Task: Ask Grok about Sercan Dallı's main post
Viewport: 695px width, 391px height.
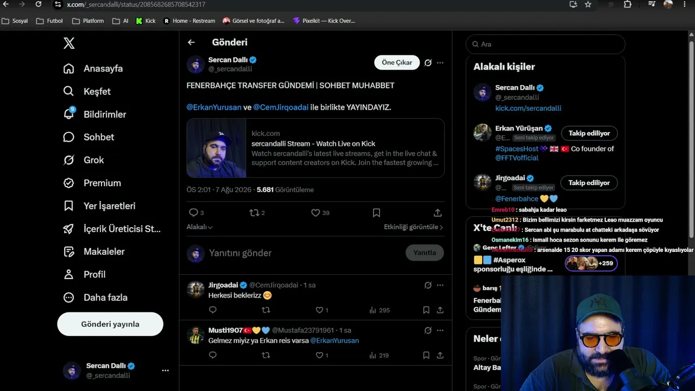Action: coord(428,62)
